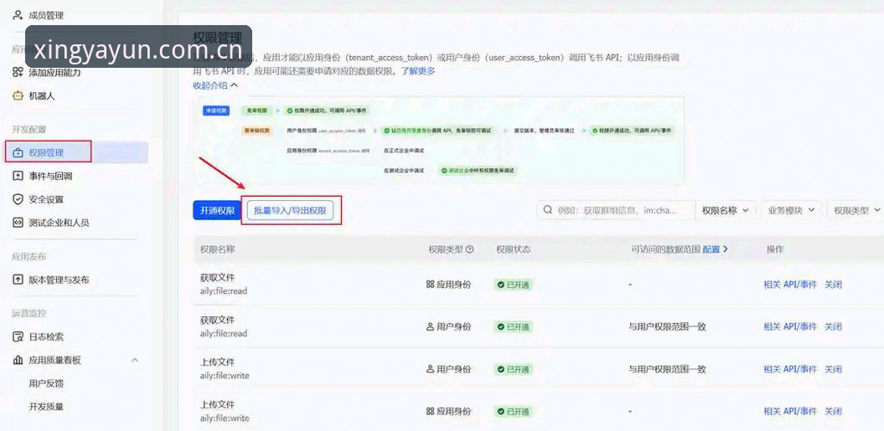Click the 版本管理与发布 upload icon
This screenshot has width=884, height=431.
pos(18,280)
